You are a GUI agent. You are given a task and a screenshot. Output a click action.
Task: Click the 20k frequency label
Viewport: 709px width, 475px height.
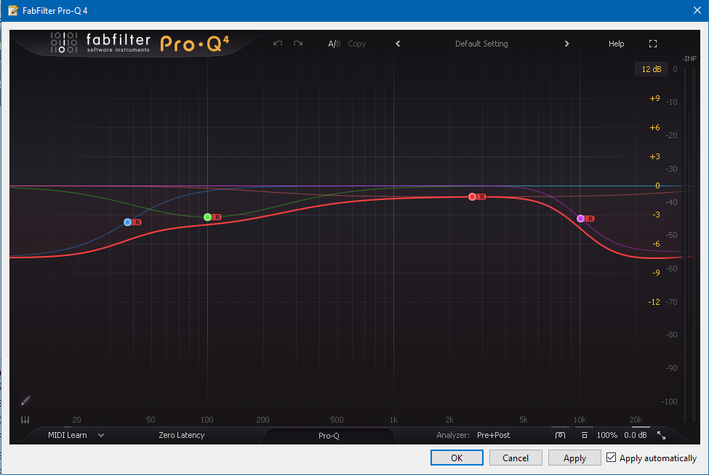pyautogui.click(x=636, y=420)
